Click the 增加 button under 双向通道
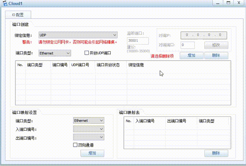The image size is (246, 166). pos(92,153)
